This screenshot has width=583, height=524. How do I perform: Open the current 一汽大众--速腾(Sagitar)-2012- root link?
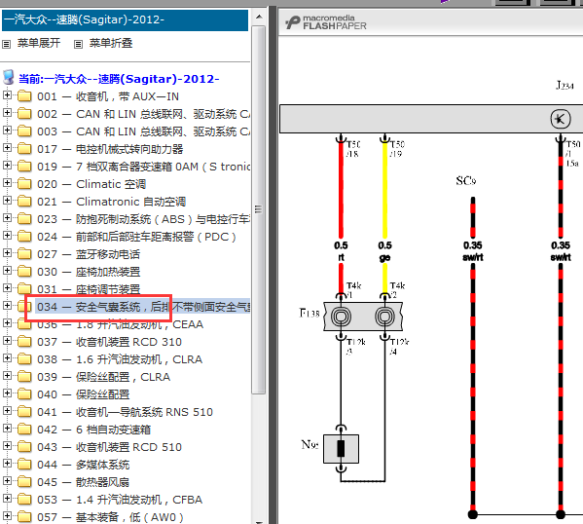tap(119, 79)
